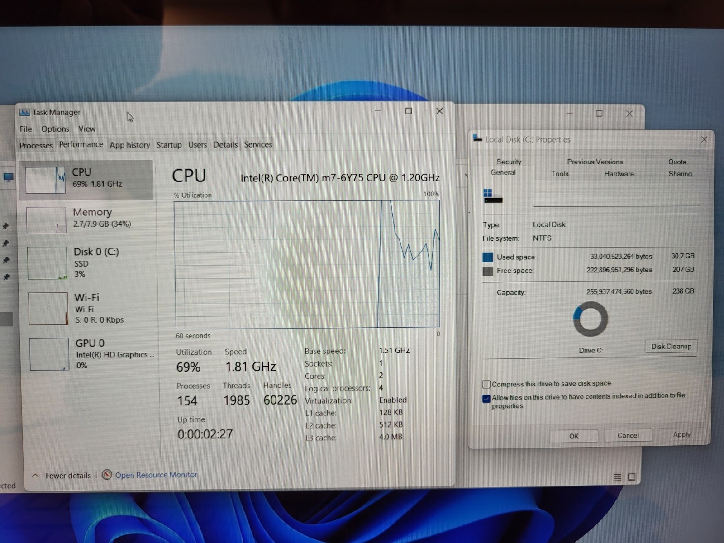Click the gray Free space color swatch
The height and width of the screenshot is (543, 724).
tap(488, 271)
